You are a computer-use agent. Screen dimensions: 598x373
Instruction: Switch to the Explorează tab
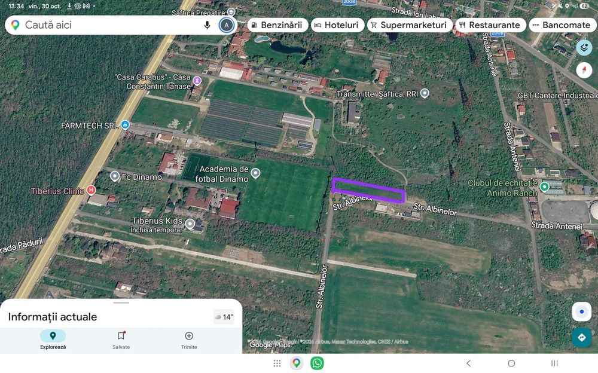(x=53, y=340)
